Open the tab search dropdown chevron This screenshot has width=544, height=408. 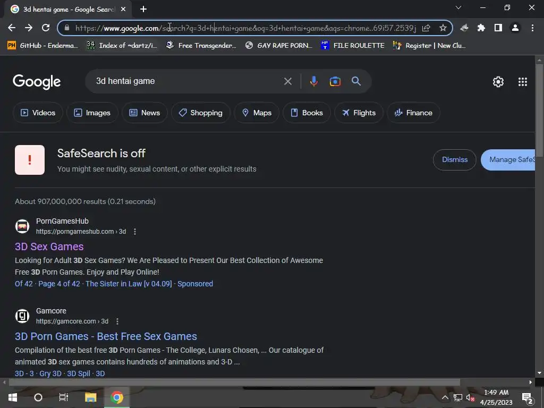click(458, 7)
